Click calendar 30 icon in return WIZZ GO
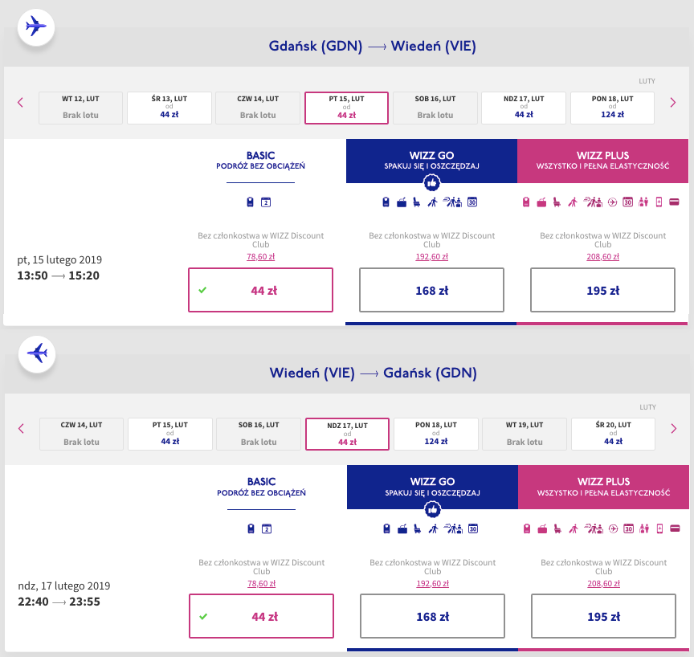This screenshot has height=657, width=694. coord(473,528)
